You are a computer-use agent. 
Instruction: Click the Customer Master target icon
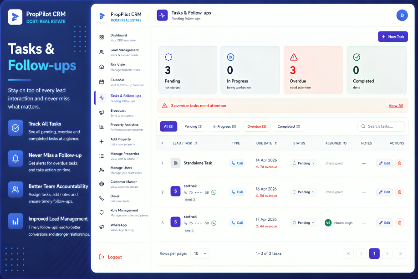[x=102, y=184]
